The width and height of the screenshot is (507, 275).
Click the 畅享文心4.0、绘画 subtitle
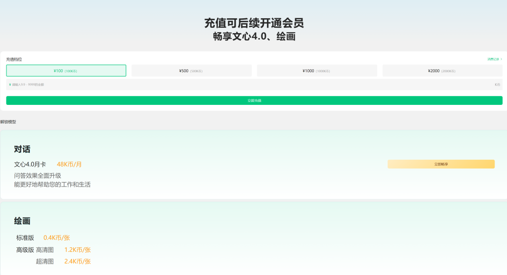coord(254,36)
